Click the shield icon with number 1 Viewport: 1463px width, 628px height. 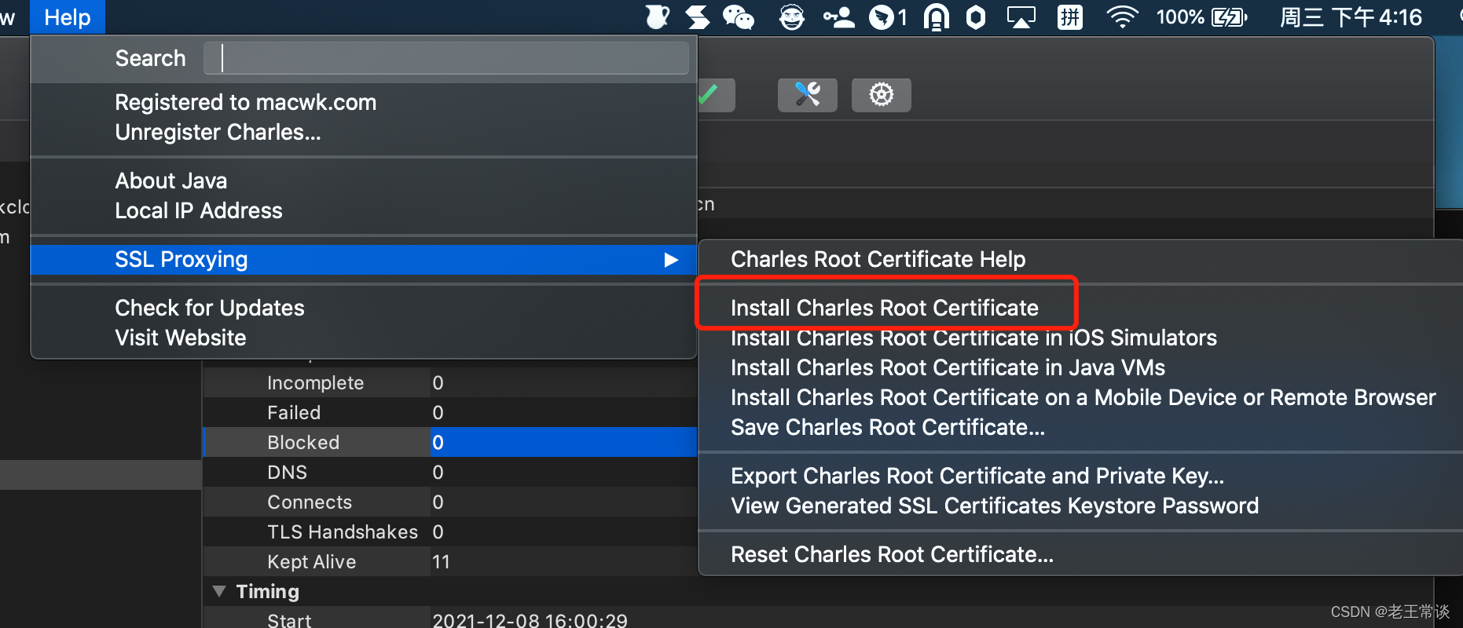point(888,17)
